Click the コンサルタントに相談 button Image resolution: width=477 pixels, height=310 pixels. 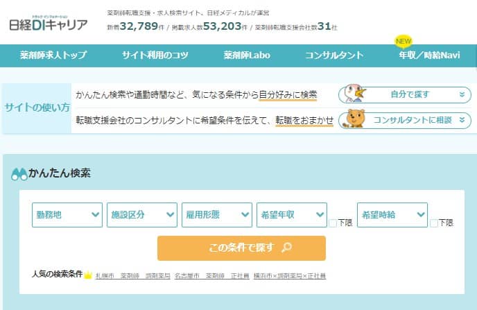(405, 120)
